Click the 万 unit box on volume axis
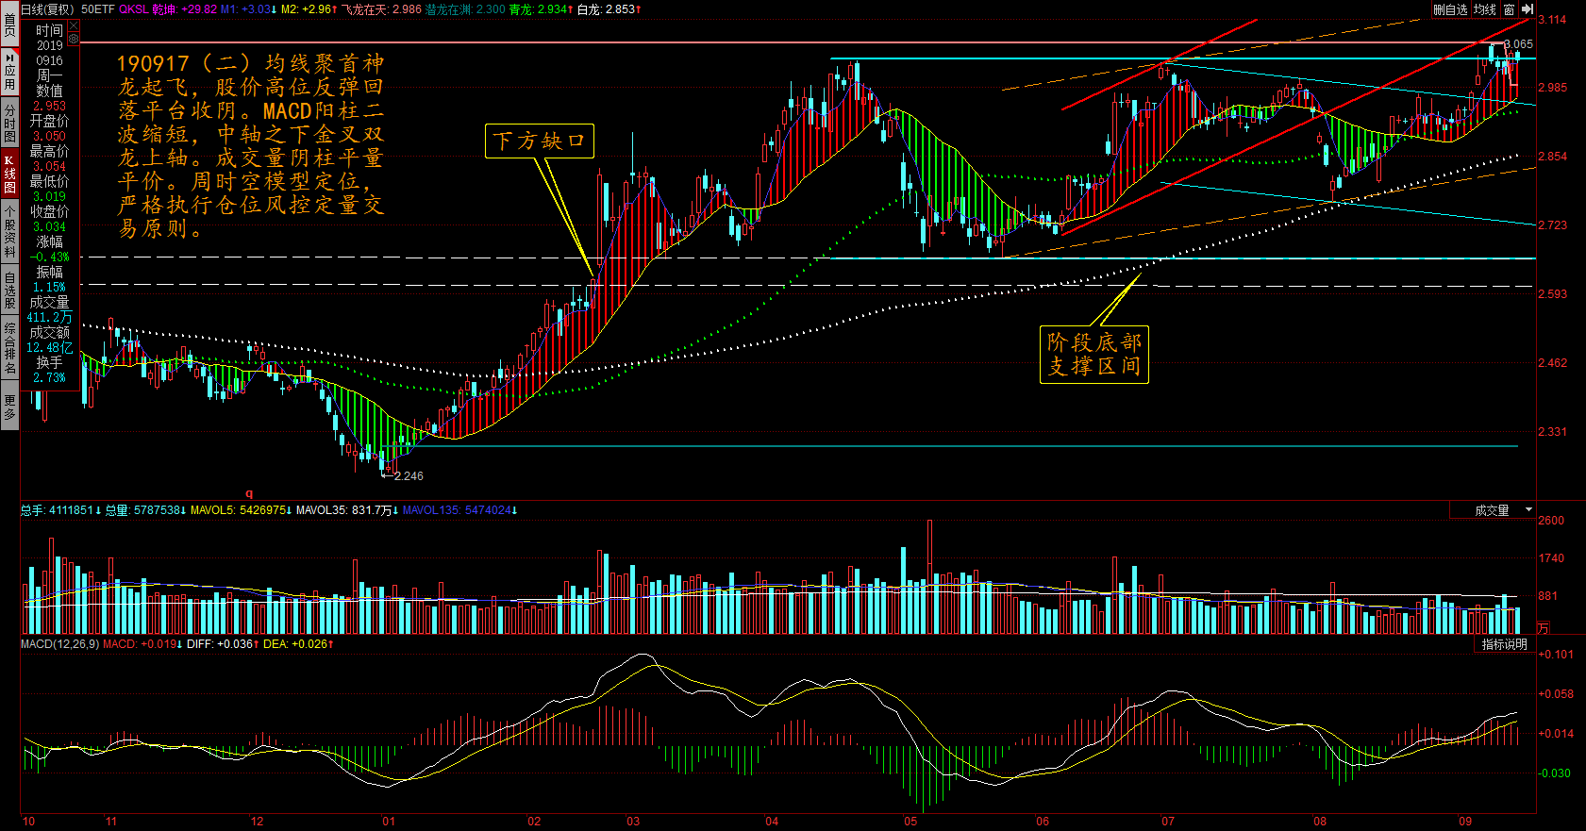The width and height of the screenshot is (1586, 831). [1544, 627]
